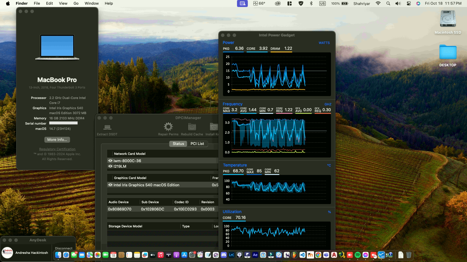Click Repair Perms gear icon in DPCIManager
467x262 pixels.
(168, 127)
